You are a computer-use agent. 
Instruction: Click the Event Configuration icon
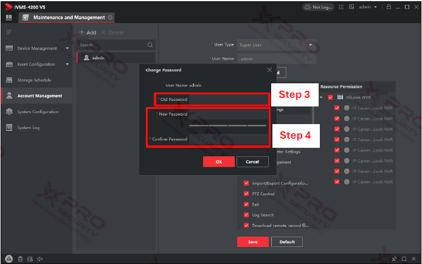(x=9, y=64)
